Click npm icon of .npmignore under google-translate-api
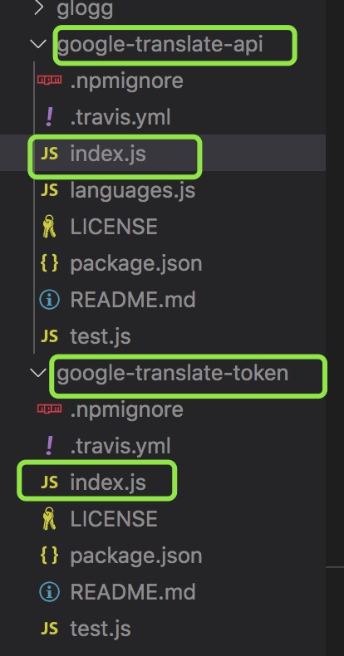The height and width of the screenshot is (656, 344). [x=49, y=80]
